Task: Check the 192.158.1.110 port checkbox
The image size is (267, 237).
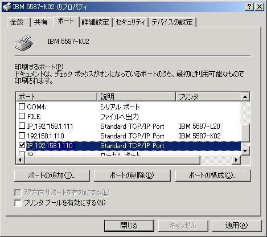Action: click(x=22, y=135)
